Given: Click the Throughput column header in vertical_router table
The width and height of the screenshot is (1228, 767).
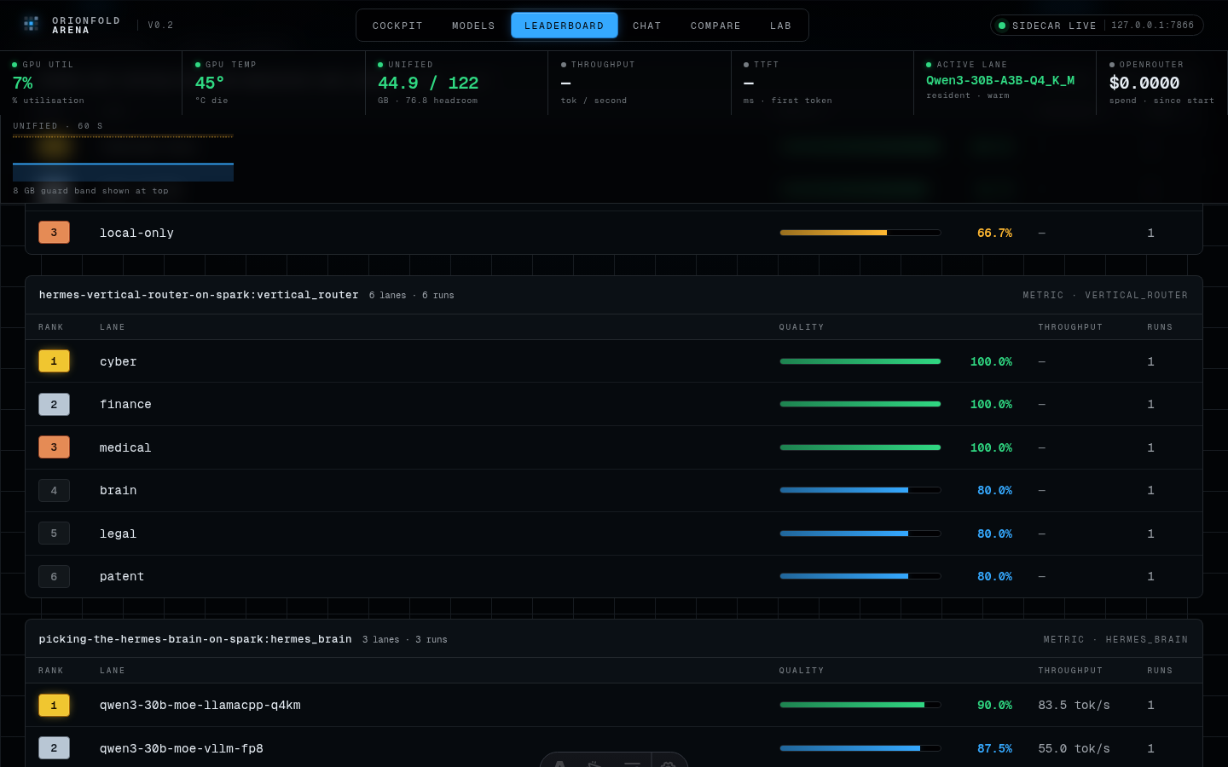Looking at the screenshot, I should 1070,327.
